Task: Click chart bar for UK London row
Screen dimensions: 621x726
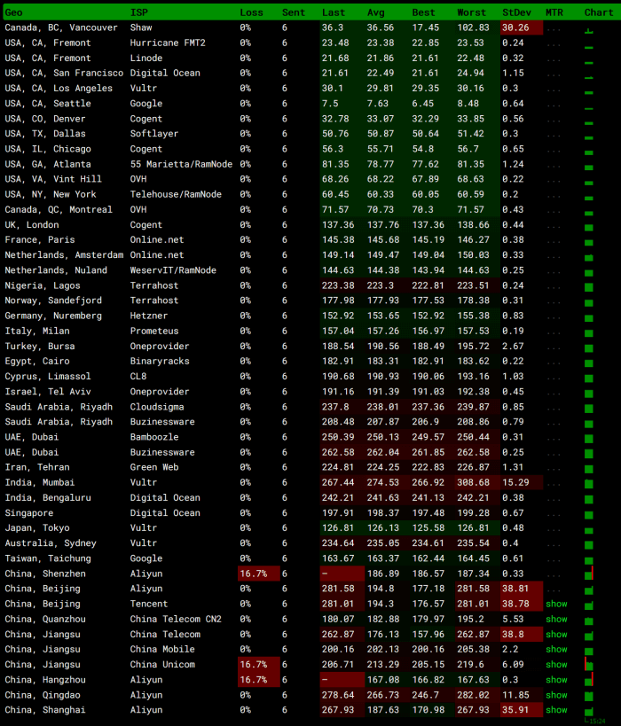Action: coord(589,227)
